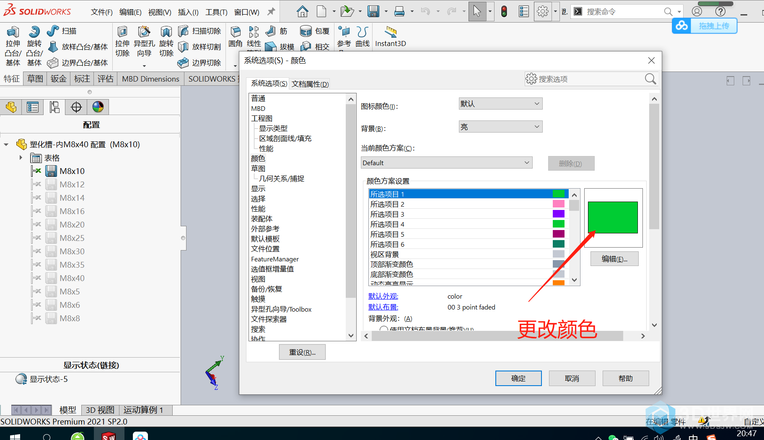Open the dropdown arrow beside the Save icon
764x440 pixels.
(x=386, y=11)
